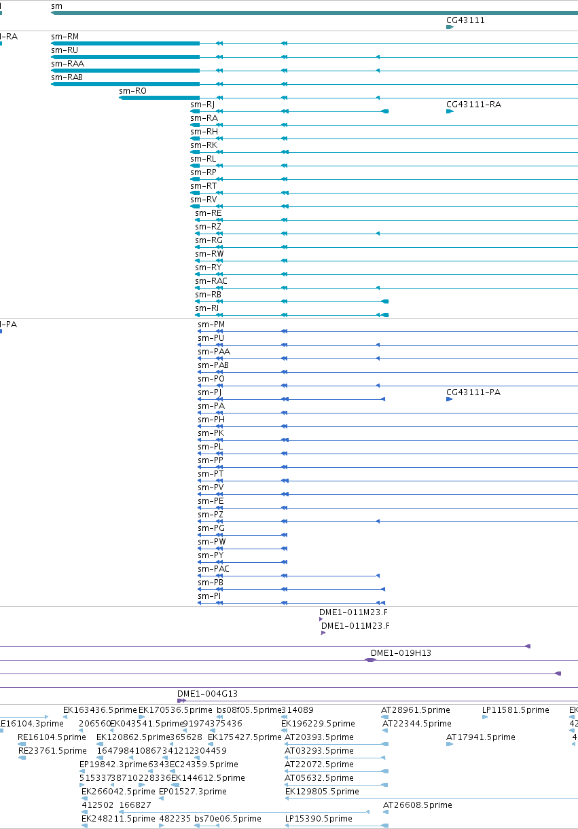Image resolution: width=578 pixels, height=829 pixels.
Task: Click the sm-PW polypeptide label
Action: click(212, 542)
